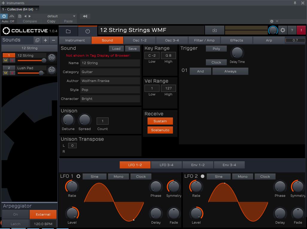The width and height of the screenshot is (307, 229).
Task: Click the Collective logo
Action: (6, 31)
